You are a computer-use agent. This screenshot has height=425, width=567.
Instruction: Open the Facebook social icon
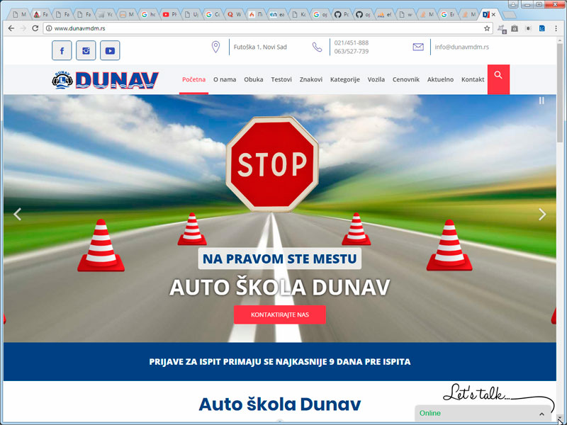pyautogui.click(x=62, y=50)
